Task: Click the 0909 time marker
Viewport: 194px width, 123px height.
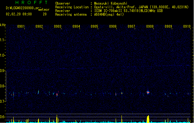Action: point(168,26)
